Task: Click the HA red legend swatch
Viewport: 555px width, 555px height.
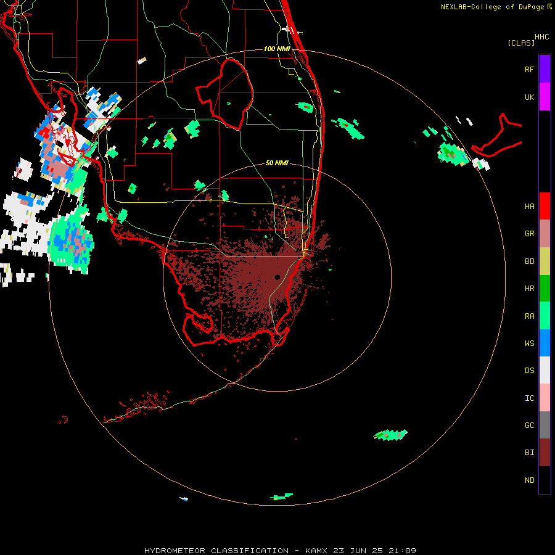Action: [x=545, y=206]
